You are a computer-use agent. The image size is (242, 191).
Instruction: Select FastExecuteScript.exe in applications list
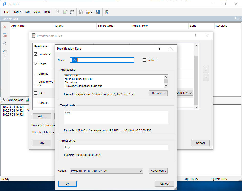point(78,79)
